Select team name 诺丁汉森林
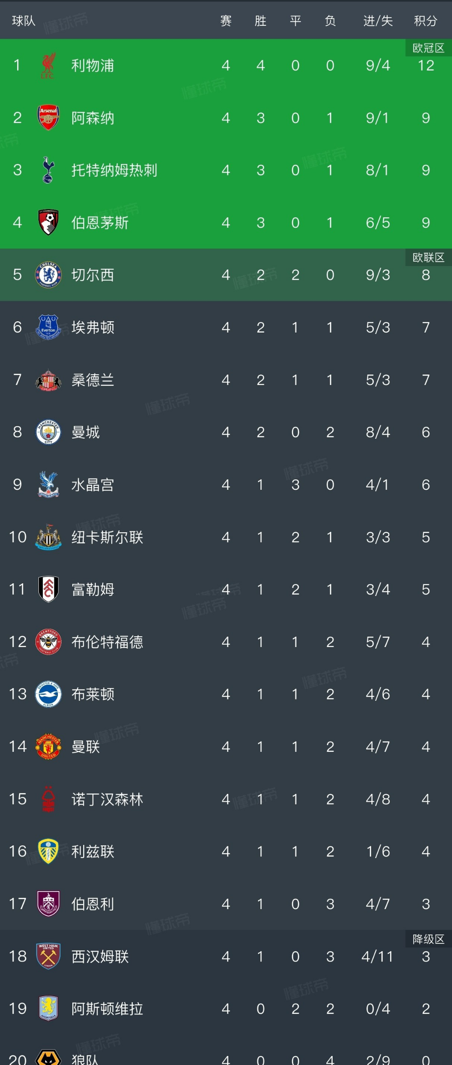Image resolution: width=452 pixels, height=1065 pixels. [x=107, y=799]
